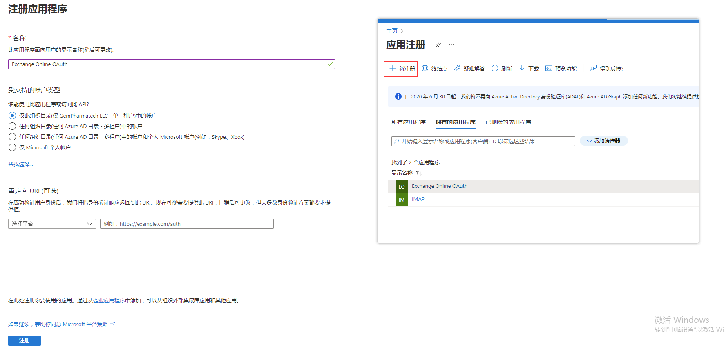Image resolution: width=724 pixels, height=349 pixels.
Task: Open 预览功能 toolbar item
Action: click(x=561, y=69)
